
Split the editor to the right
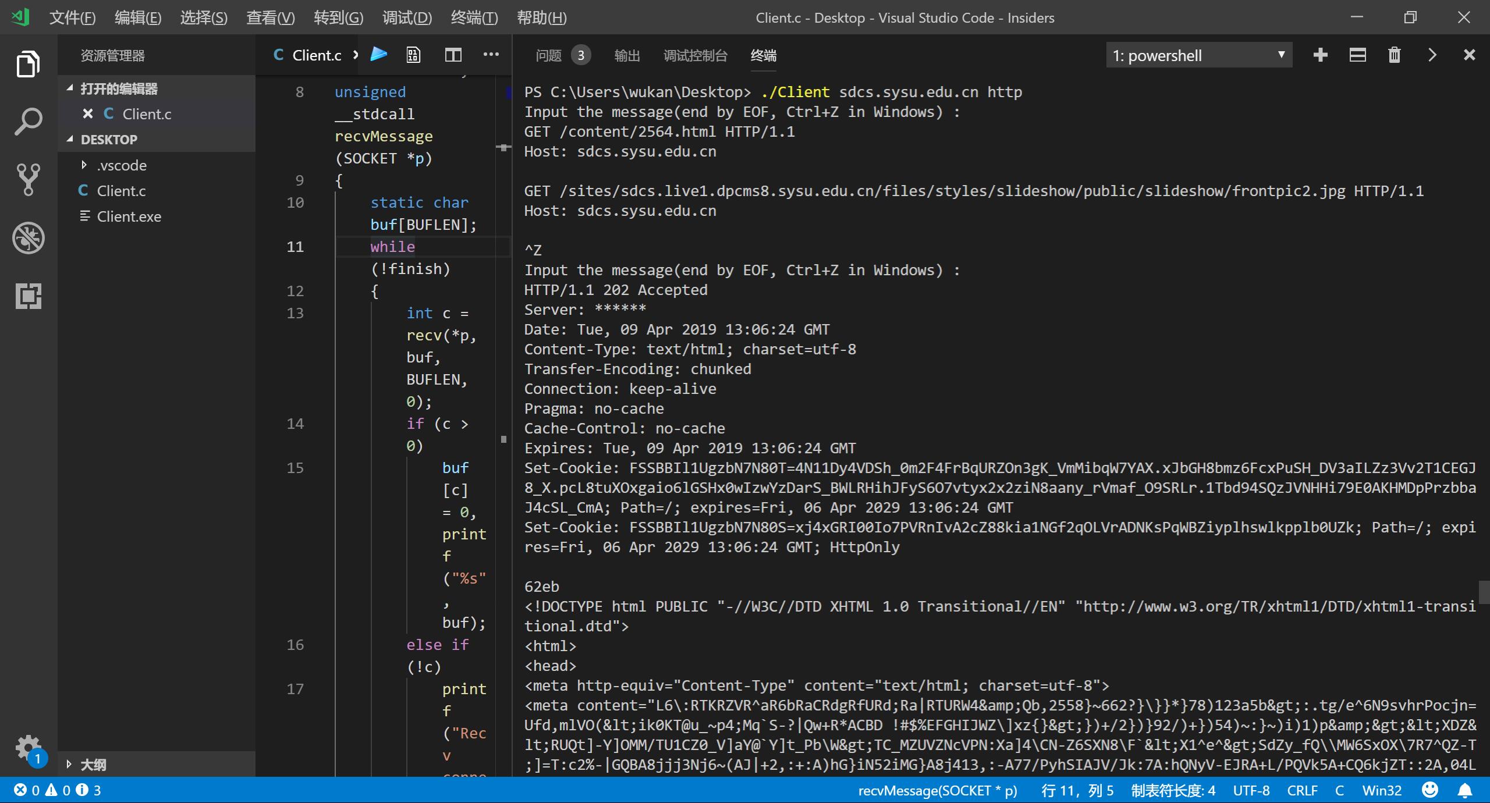click(453, 55)
